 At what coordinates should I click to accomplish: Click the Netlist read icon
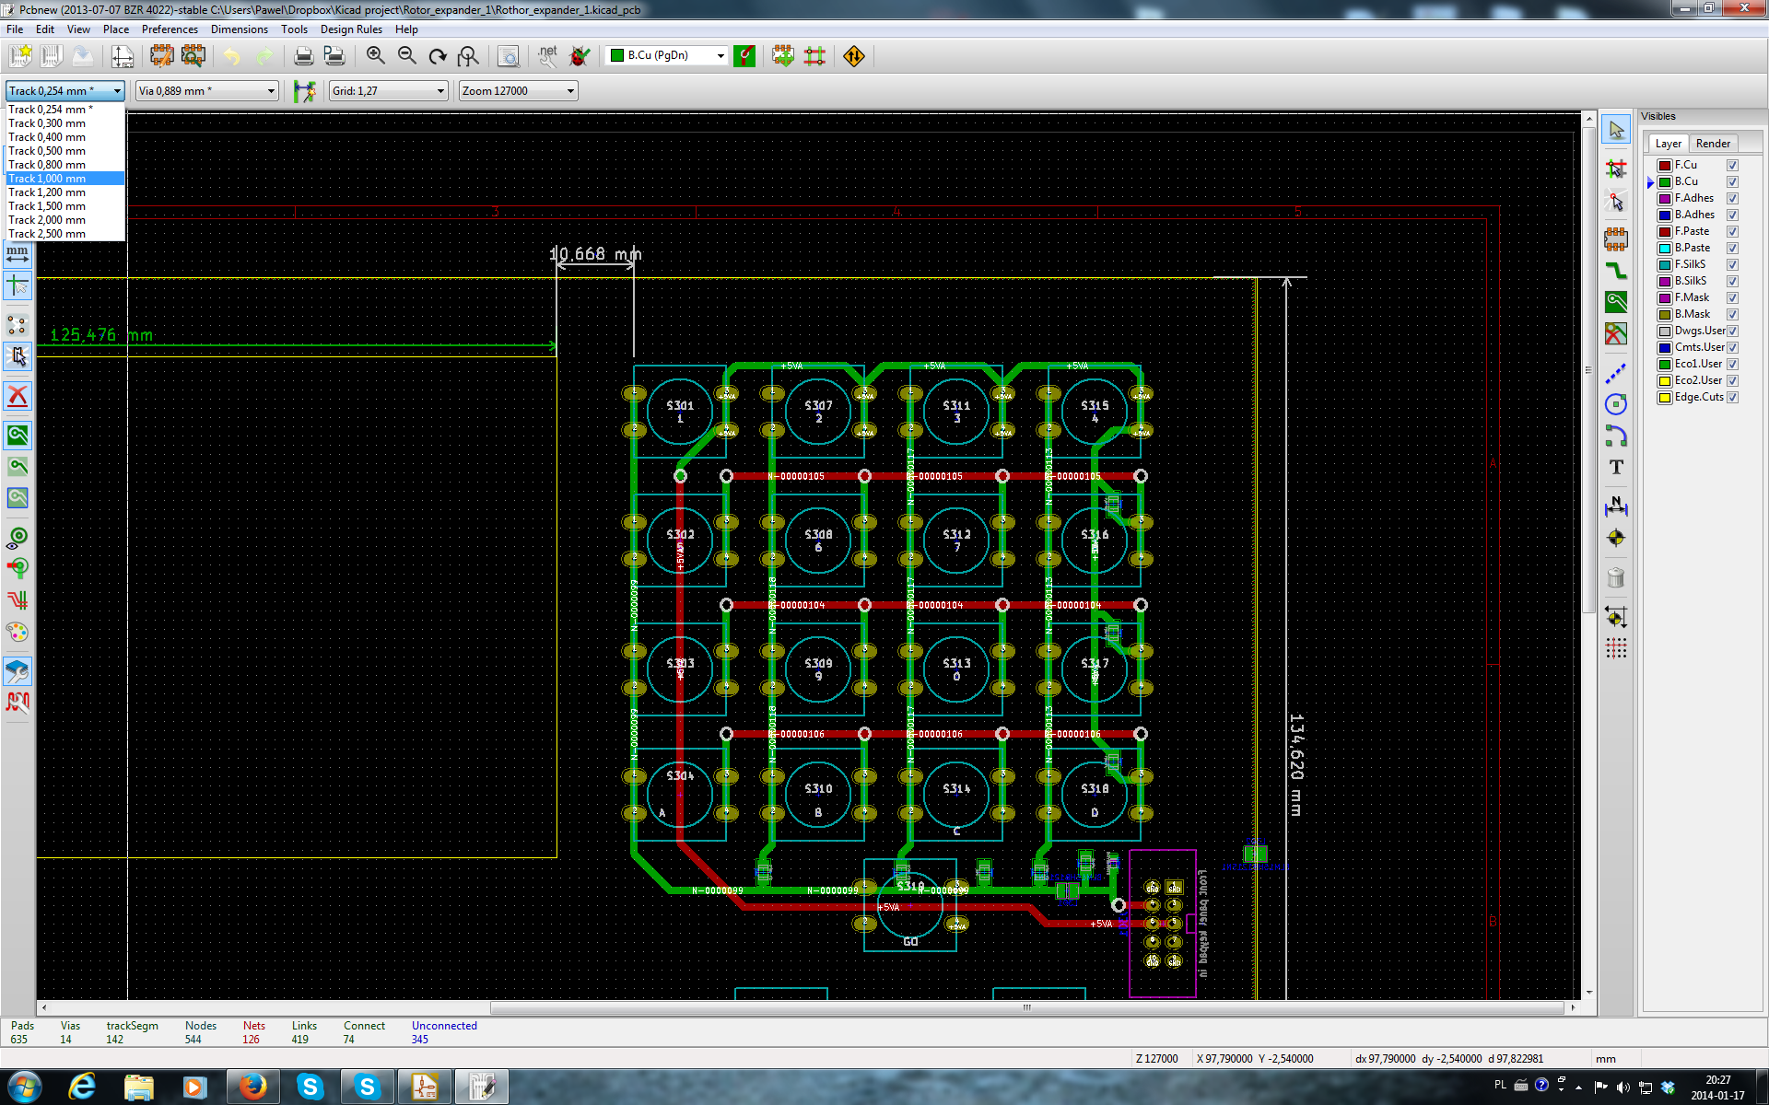coord(547,56)
